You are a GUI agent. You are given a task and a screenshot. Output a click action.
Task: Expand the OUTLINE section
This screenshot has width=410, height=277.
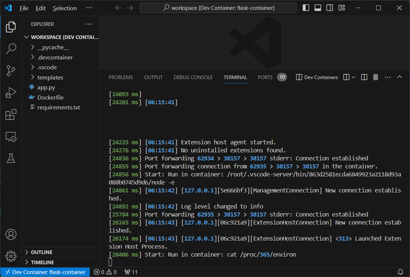coord(41,252)
